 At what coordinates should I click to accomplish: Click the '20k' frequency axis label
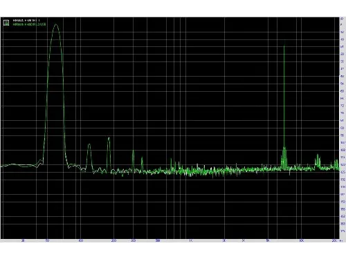tap(334, 241)
